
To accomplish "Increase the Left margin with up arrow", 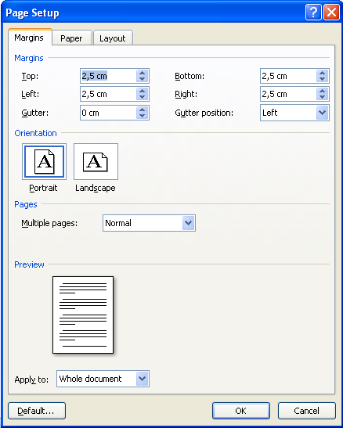I will [x=142, y=92].
